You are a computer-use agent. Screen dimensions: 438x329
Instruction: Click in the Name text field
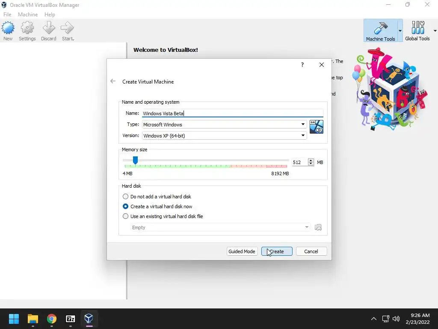click(x=233, y=113)
